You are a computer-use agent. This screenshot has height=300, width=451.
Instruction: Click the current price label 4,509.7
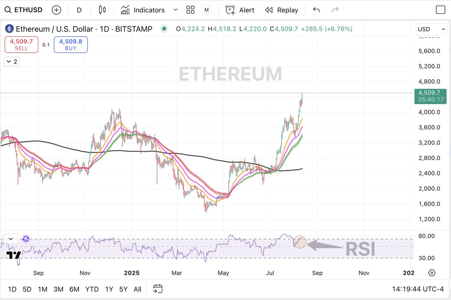[x=430, y=96]
